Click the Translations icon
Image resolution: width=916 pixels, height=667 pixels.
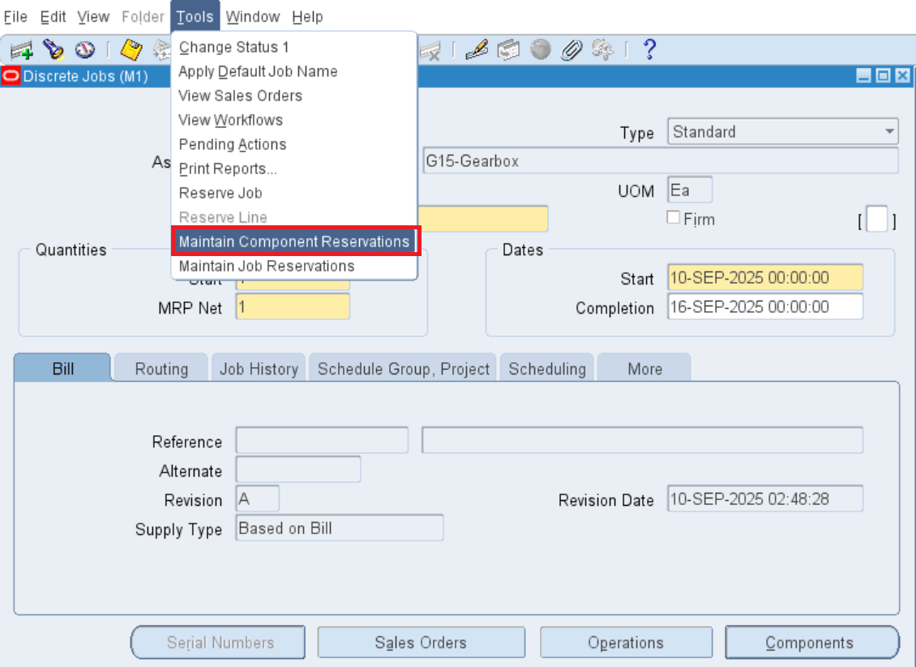(507, 49)
